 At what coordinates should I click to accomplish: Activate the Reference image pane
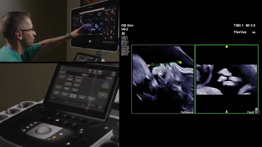point(163,79)
